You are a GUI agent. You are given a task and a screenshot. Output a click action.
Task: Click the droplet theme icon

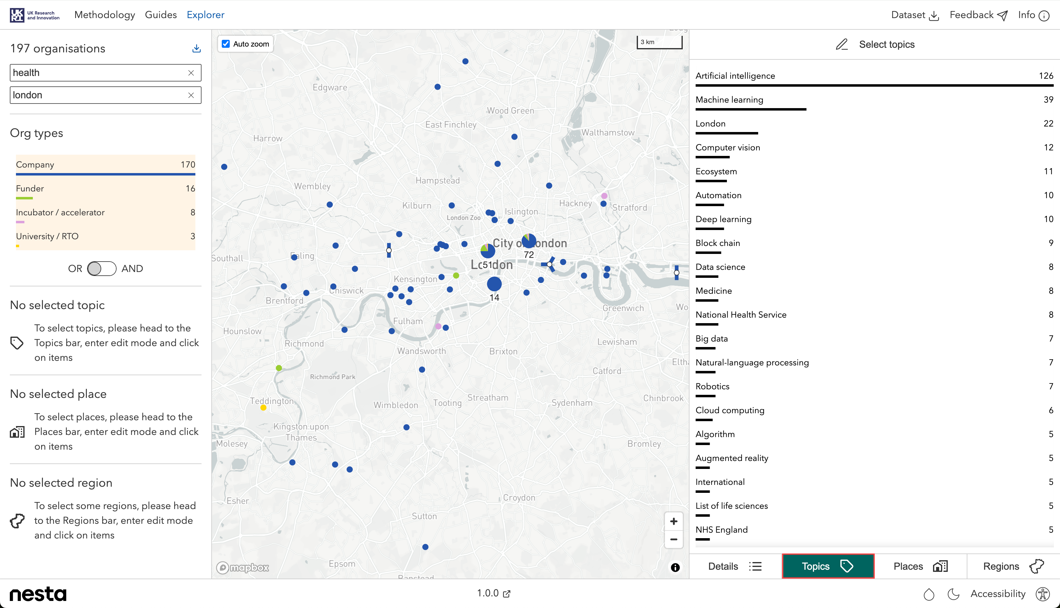(x=929, y=594)
